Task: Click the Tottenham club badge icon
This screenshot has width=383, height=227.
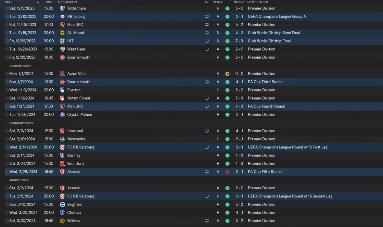Action: click(x=62, y=8)
